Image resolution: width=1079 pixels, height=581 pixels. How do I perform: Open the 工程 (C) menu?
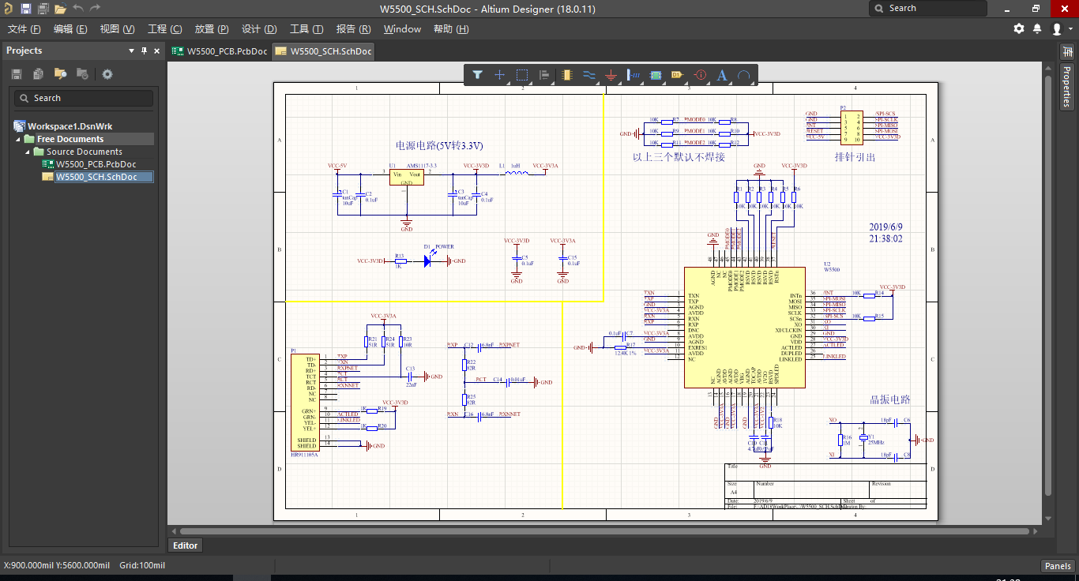pyautogui.click(x=164, y=29)
